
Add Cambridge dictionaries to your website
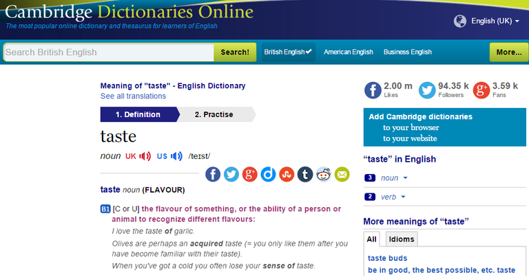tap(410, 138)
